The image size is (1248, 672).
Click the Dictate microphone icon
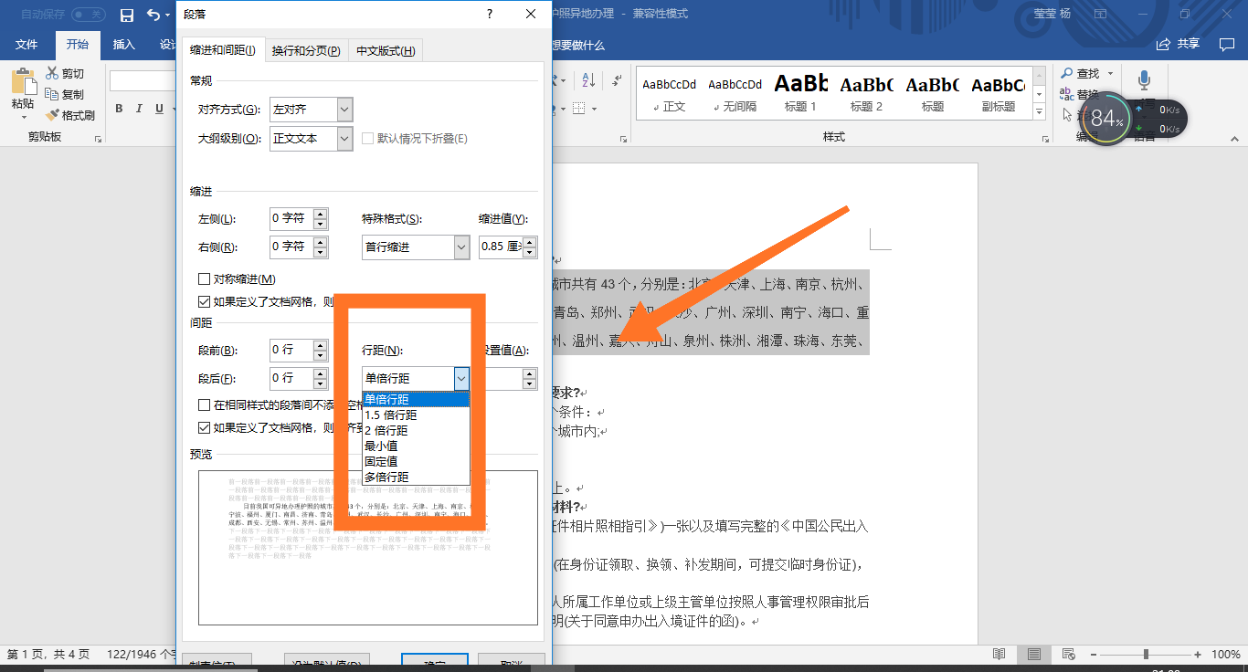click(x=1144, y=81)
